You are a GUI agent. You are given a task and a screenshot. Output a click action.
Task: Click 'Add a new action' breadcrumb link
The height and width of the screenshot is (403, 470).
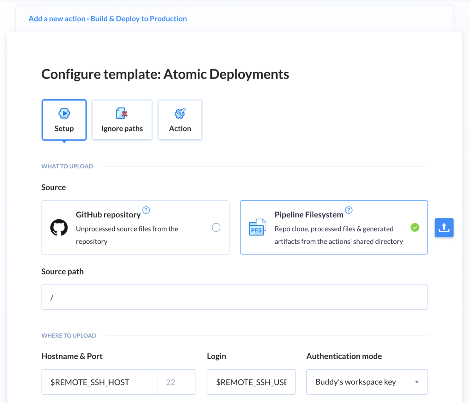tap(57, 18)
